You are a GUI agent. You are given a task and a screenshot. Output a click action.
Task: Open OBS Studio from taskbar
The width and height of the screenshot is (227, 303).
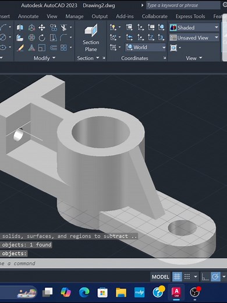195,292
